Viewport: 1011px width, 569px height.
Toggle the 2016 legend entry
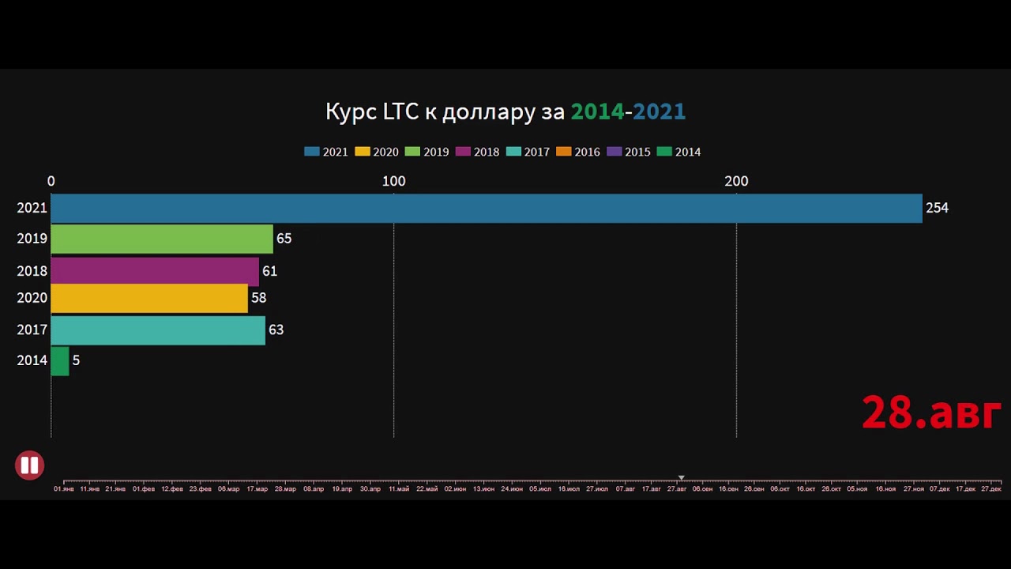coord(578,152)
